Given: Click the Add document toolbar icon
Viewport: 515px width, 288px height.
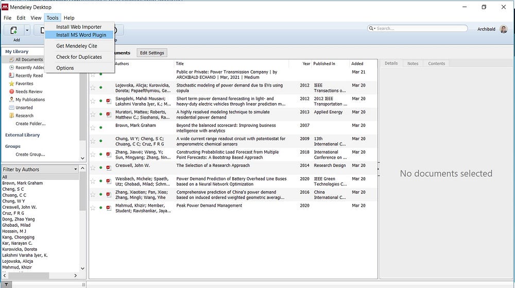Looking at the screenshot, I should 14,30.
